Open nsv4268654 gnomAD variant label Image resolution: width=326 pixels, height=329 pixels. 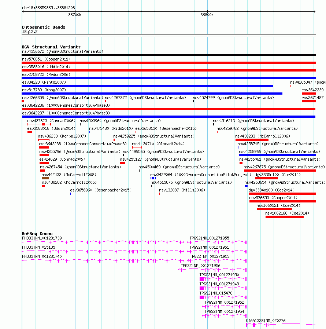(285, 182)
